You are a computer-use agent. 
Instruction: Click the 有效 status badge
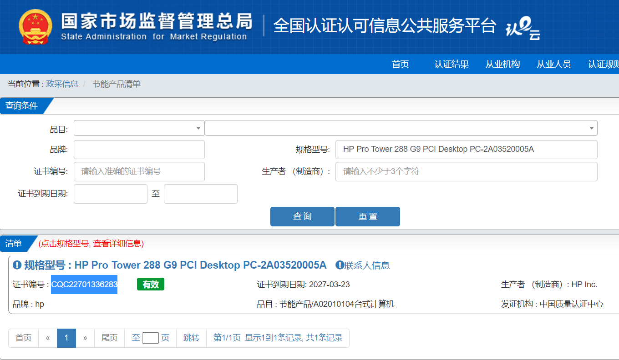coord(151,285)
